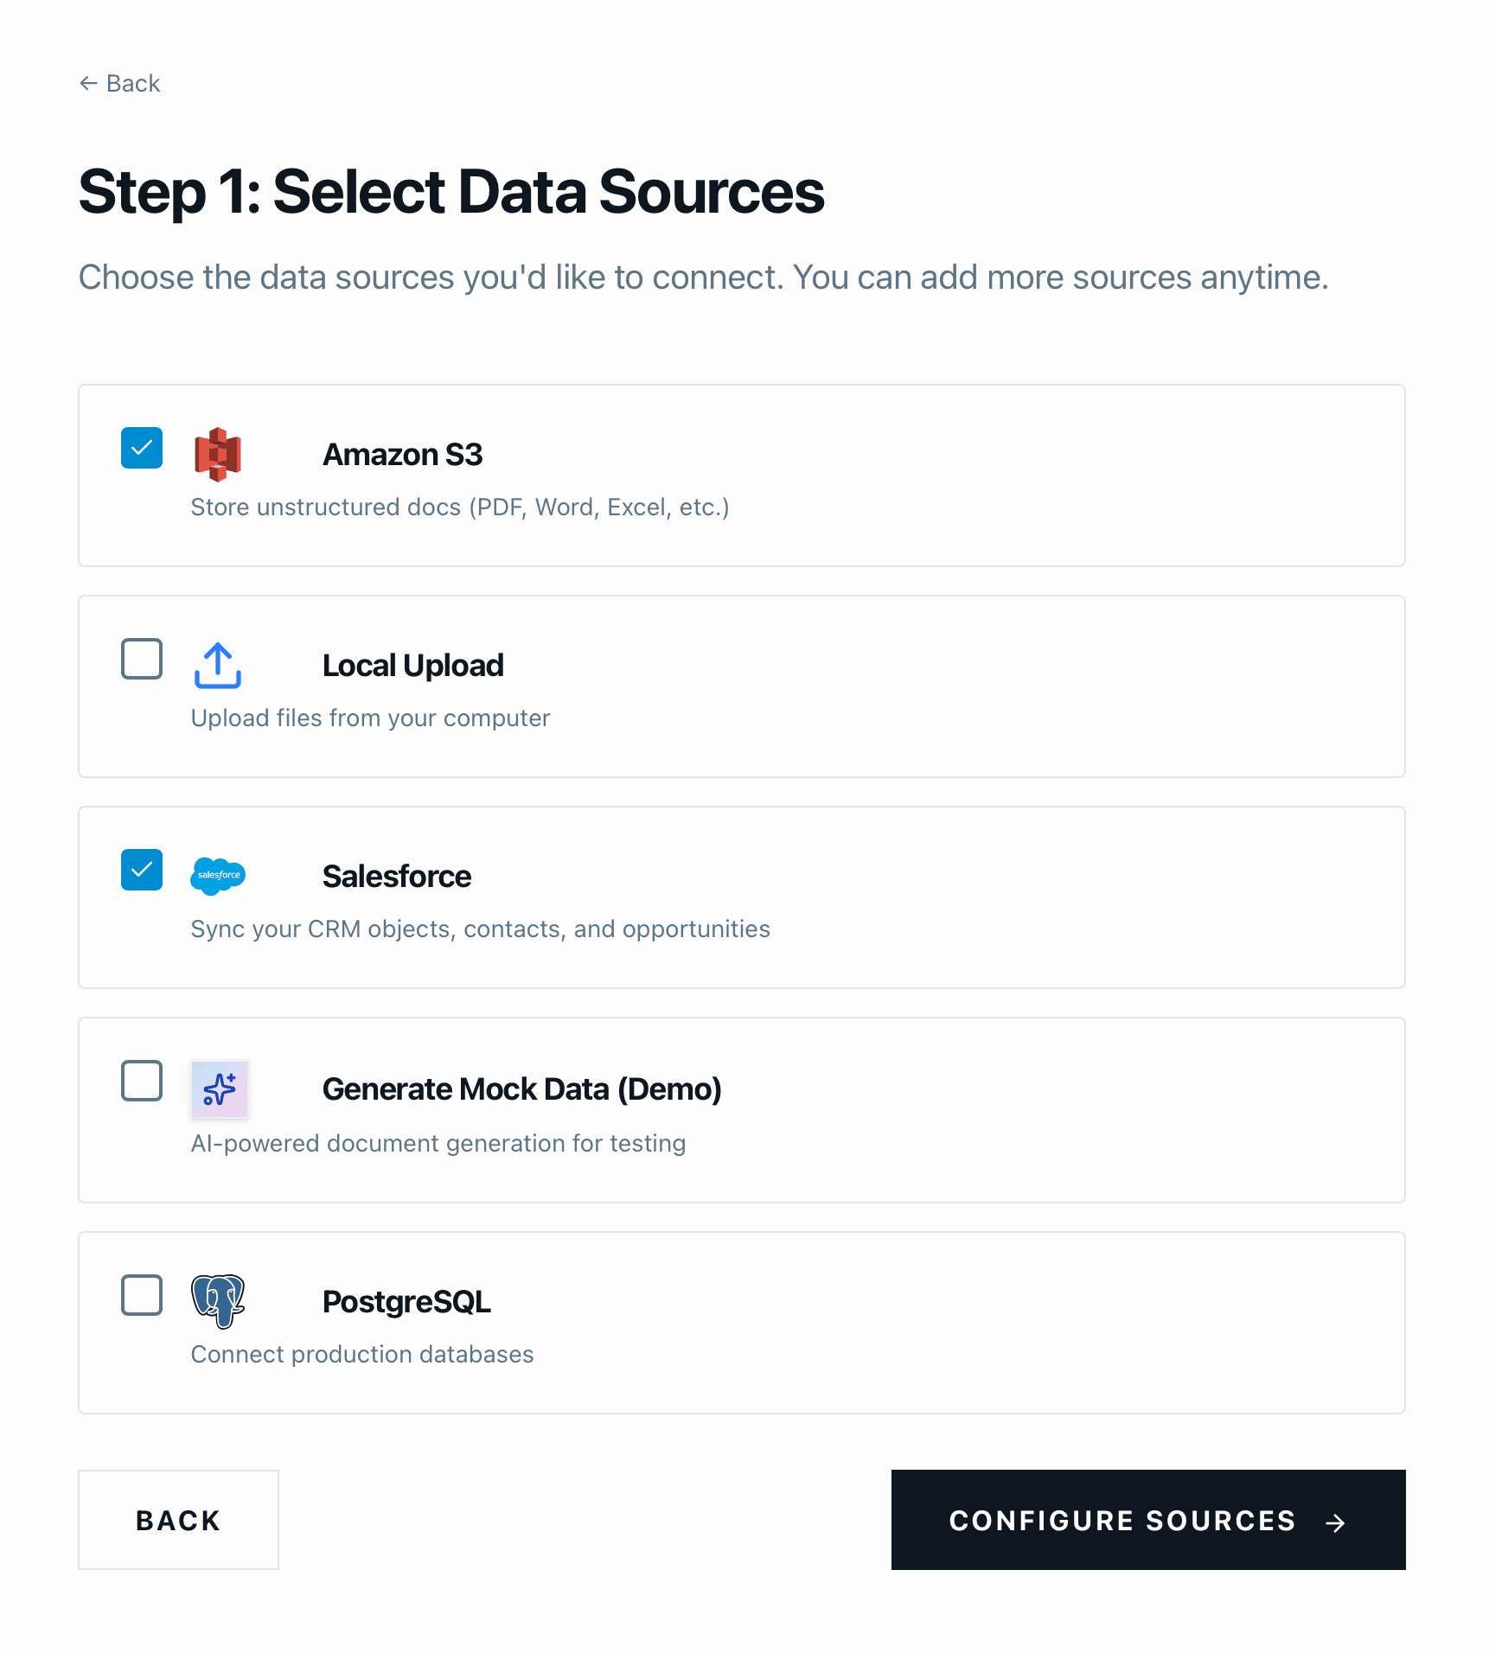Uncheck the Salesforce source
Screen dimensions: 1489x1653
[142, 870]
